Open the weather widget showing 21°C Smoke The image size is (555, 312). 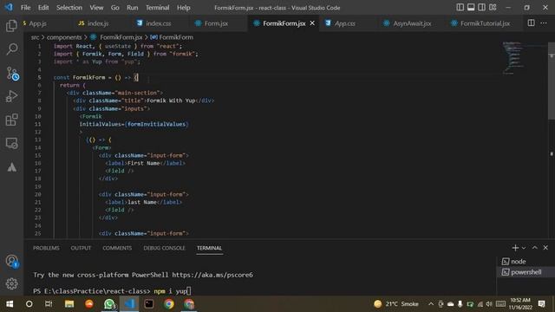coord(396,304)
